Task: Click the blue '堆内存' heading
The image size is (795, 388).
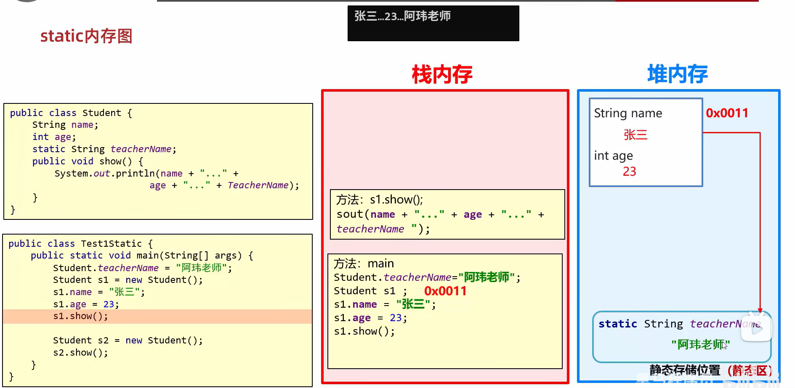Action: tap(678, 74)
